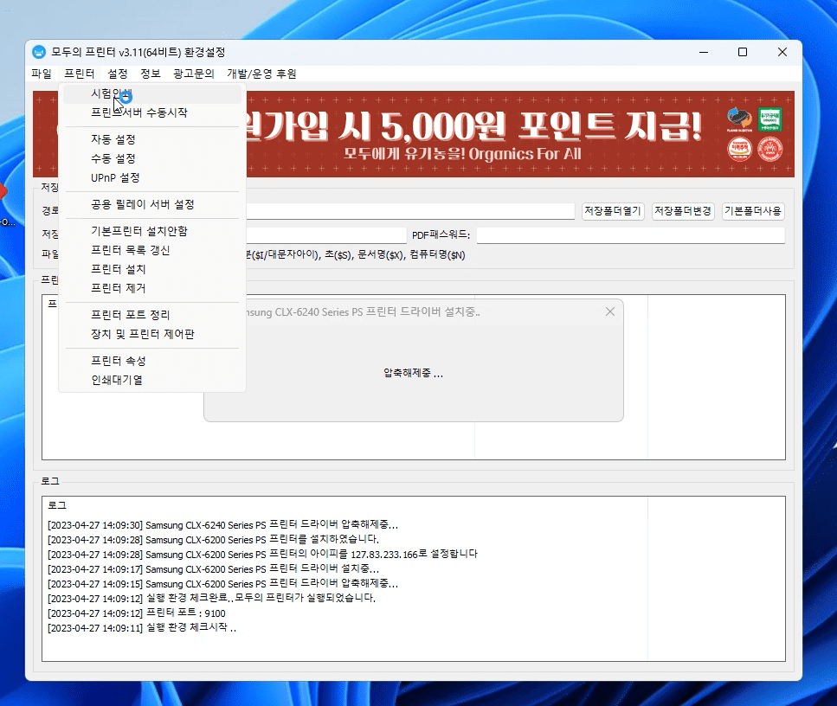
Task: Click log line containing IP 127.83.233.166
Action: click(x=262, y=555)
